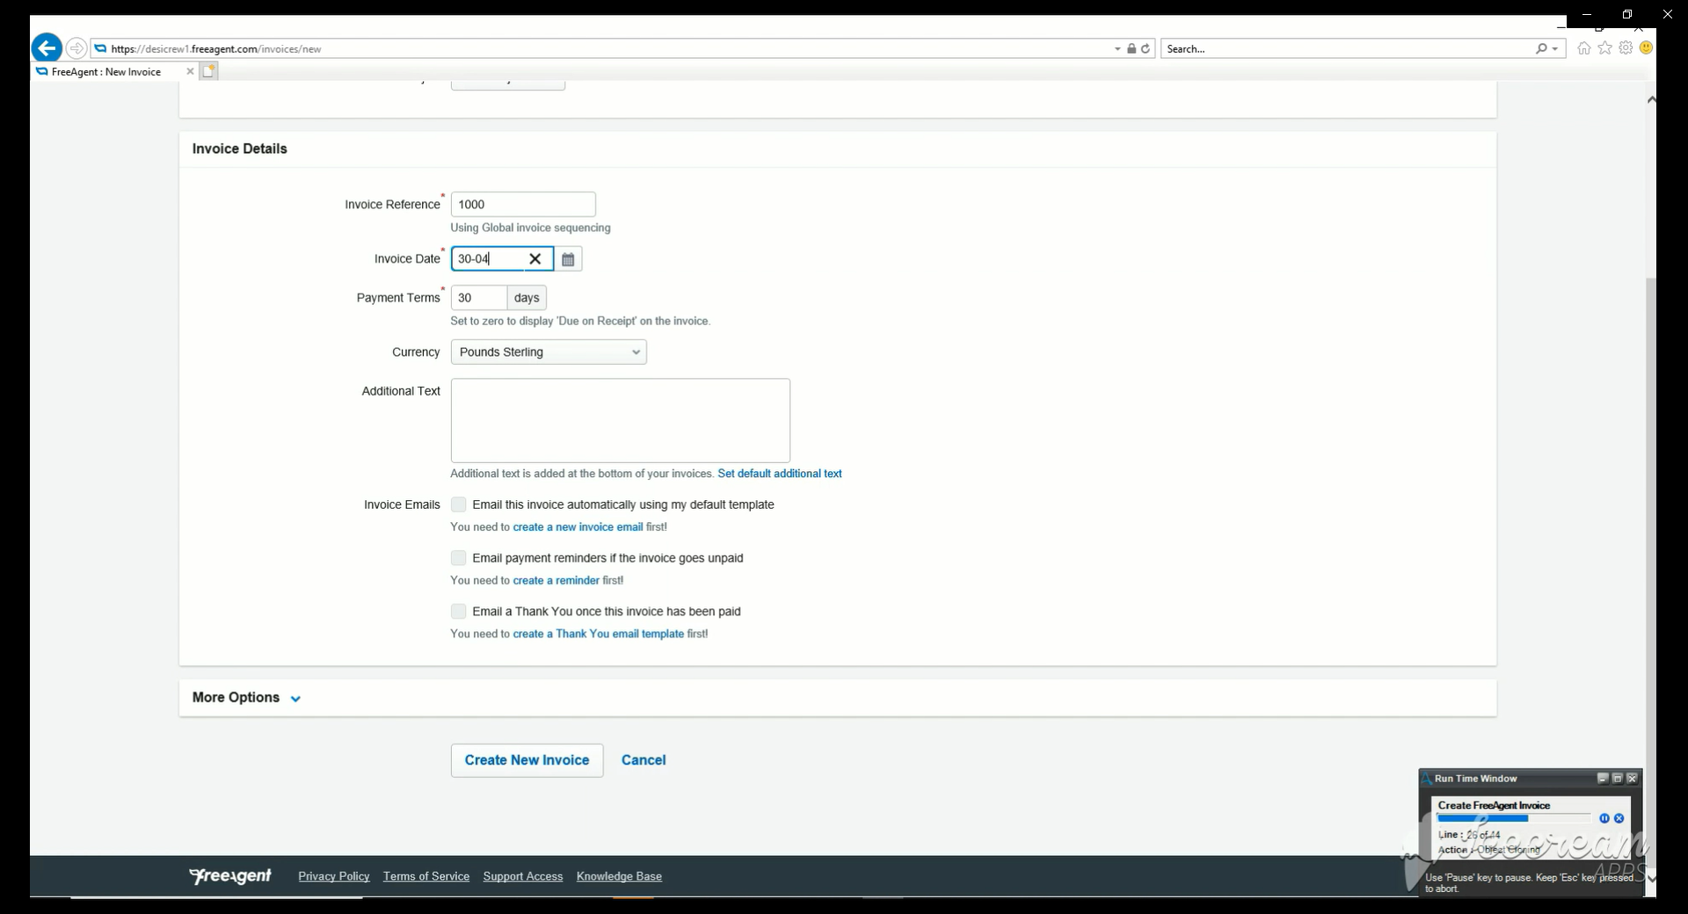Click the security padlock icon in address bar
Image resolution: width=1688 pixels, height=914 pixels.
tap(1131, 49)
